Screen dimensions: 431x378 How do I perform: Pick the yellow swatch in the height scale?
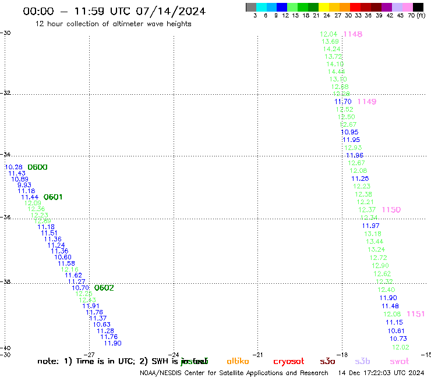324,7
